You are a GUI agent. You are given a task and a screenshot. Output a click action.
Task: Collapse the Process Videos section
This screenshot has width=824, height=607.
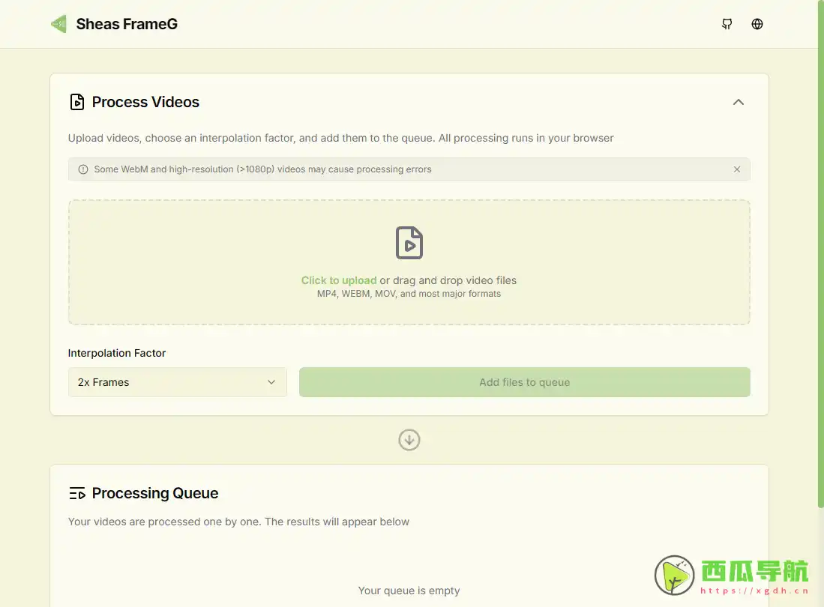[738, 102]
